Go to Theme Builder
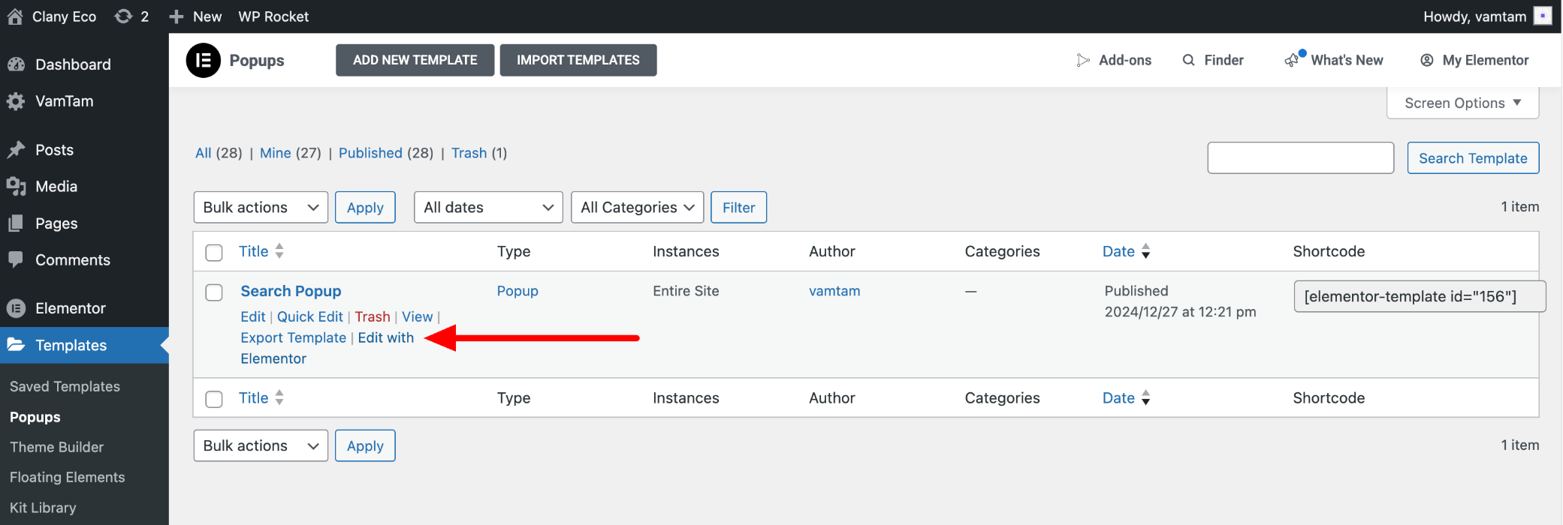Viewport: 1563px width, 525px height. pyautogui.click(x=57, y=447)
